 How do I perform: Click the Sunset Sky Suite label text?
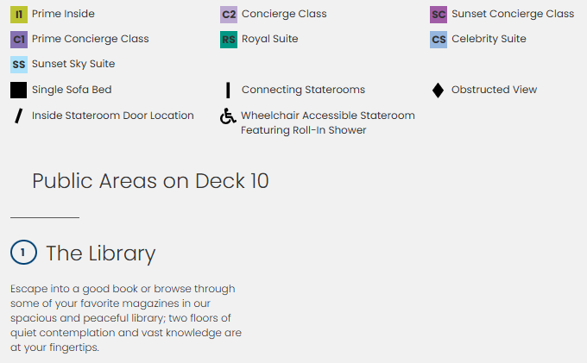pyautogui.click(x=73, y=64)
